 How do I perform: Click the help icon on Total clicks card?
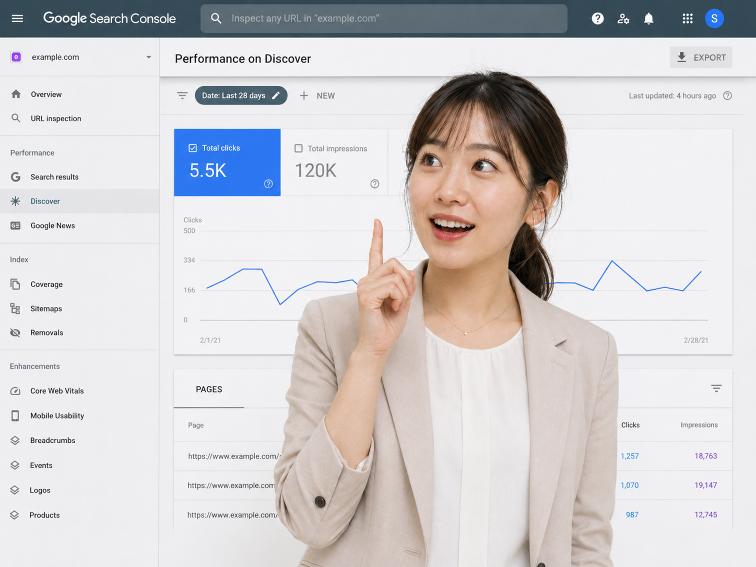268,184
